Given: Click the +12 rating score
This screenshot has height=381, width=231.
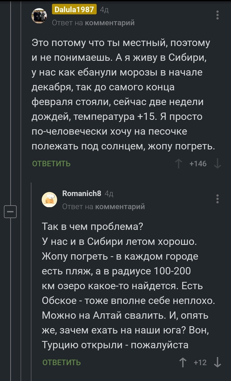Looking at the screenshot, I should coord(200,363).
